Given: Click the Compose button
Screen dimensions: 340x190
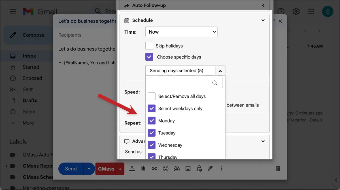Looking at the screenshot, I should (27, 35).
